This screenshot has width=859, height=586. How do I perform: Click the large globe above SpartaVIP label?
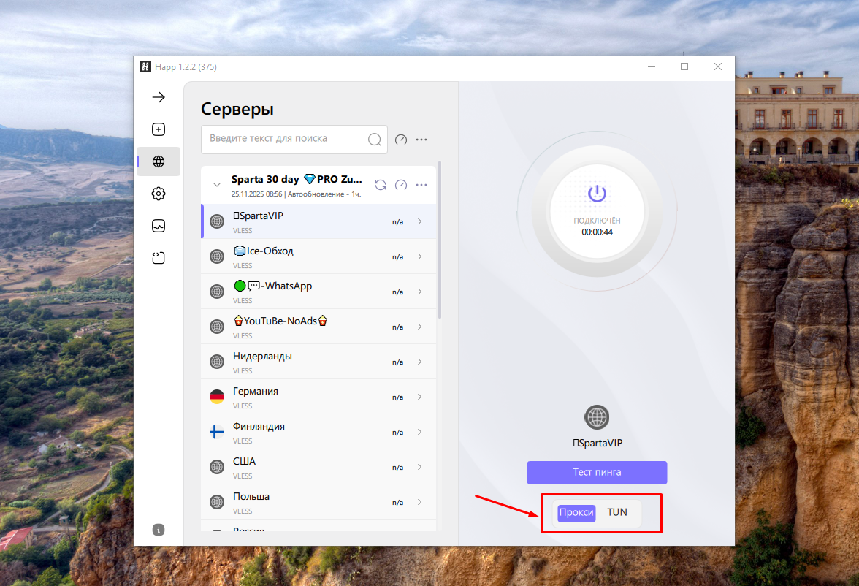(x=597, y=417)
